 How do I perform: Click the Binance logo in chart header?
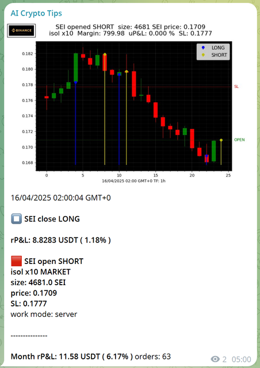(21, 30)
